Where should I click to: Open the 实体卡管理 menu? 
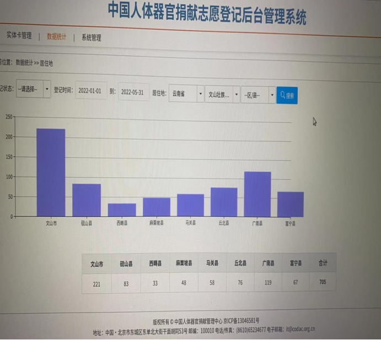(19, 35)
